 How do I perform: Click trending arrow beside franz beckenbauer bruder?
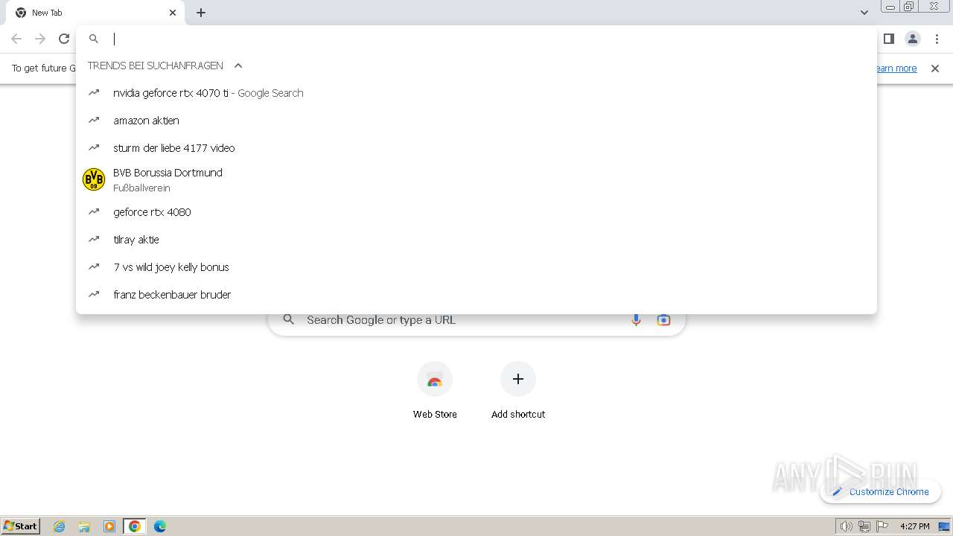pos(94,294)
